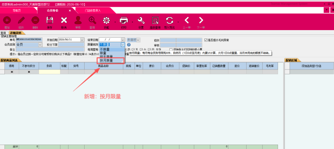This screenshot has width=334, height=149.
Task: Open 高级查询 advanced query icon
Action: [x=155, y=20]
